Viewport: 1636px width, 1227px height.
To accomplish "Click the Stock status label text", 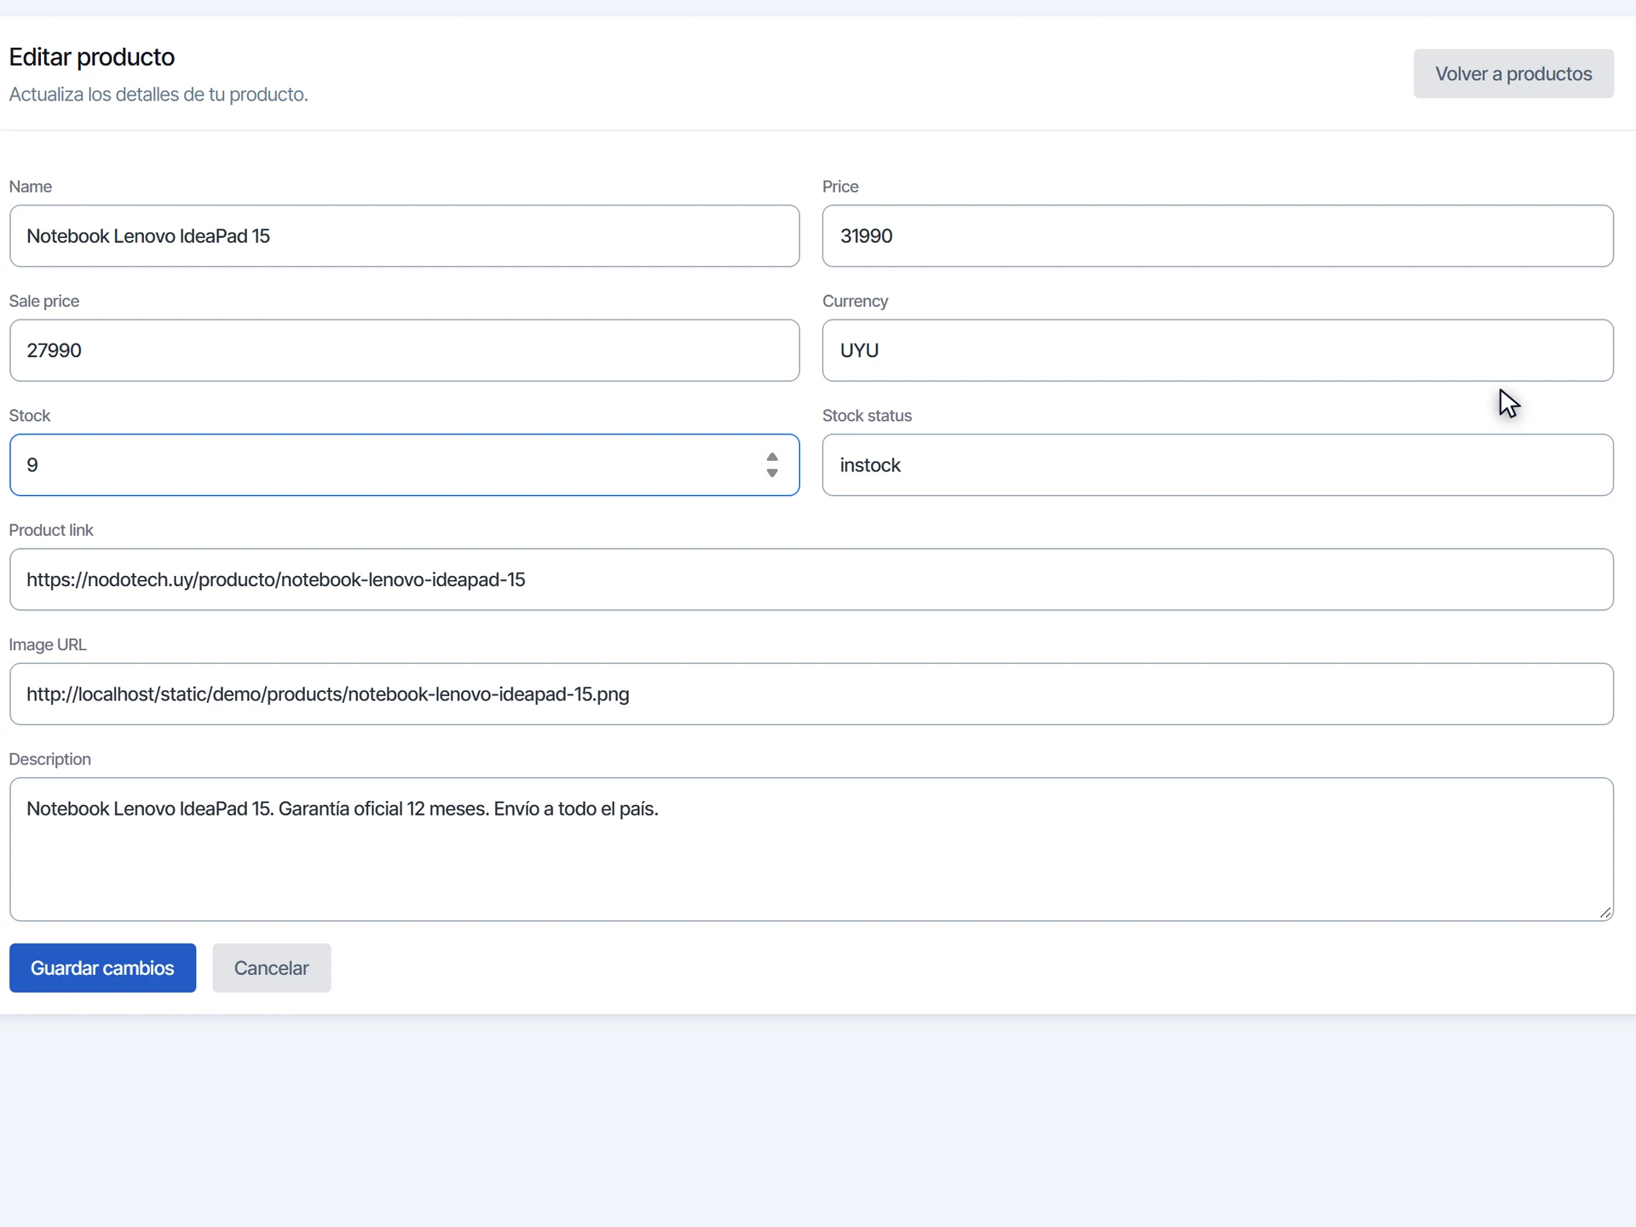I will pyautogui.click(x=867, y=416).
